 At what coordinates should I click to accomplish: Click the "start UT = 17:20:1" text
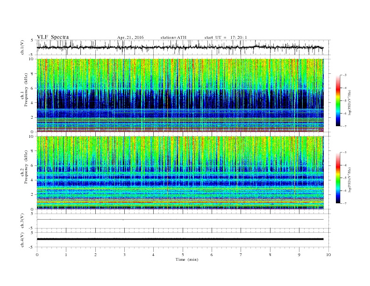pyautogui.click(x=226, y=37)
